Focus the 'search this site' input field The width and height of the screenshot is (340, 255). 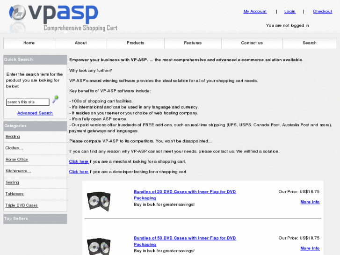[x=28, y=102]
